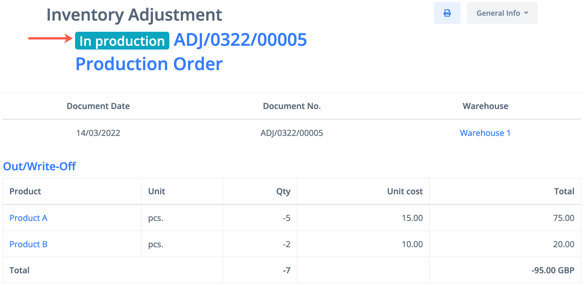The width and height of the screenshot is (585, 285).
Task: Open the General Info dropdown
Action: click(502, 13)
